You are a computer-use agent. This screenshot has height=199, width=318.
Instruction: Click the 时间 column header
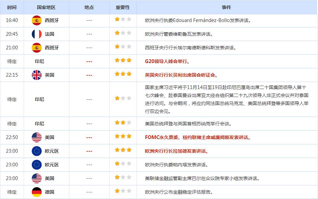12,7
